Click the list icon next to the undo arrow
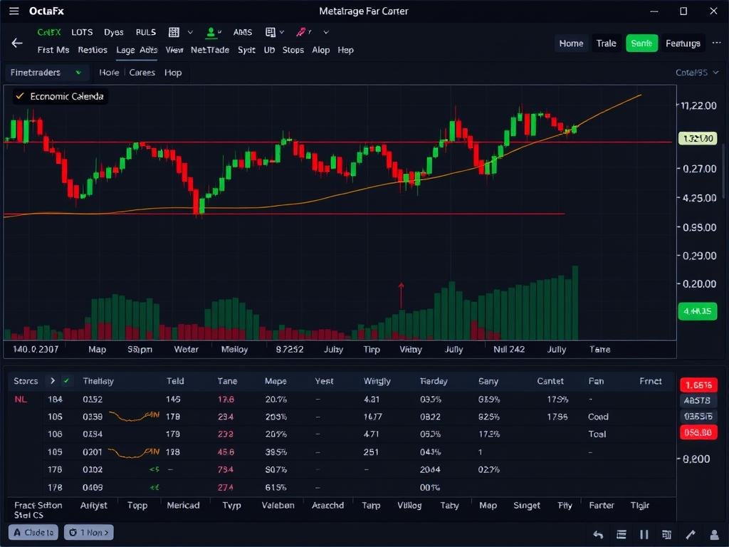This screenshot has width=729, height=547. pyautogui.click(x=621, y=534)
